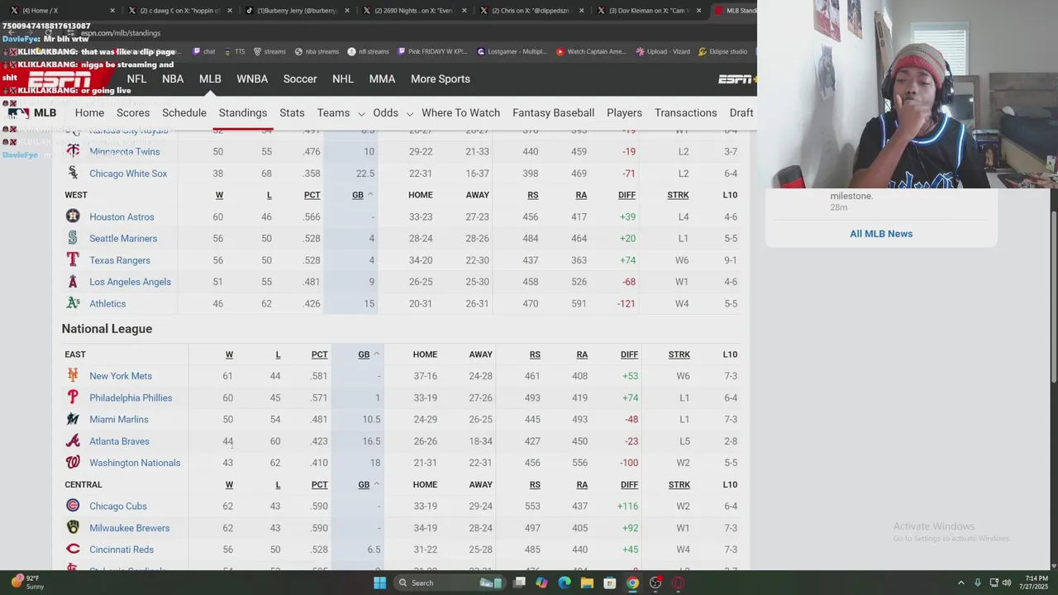Select NFL in the ESPN navigation

tap(136, 79)
